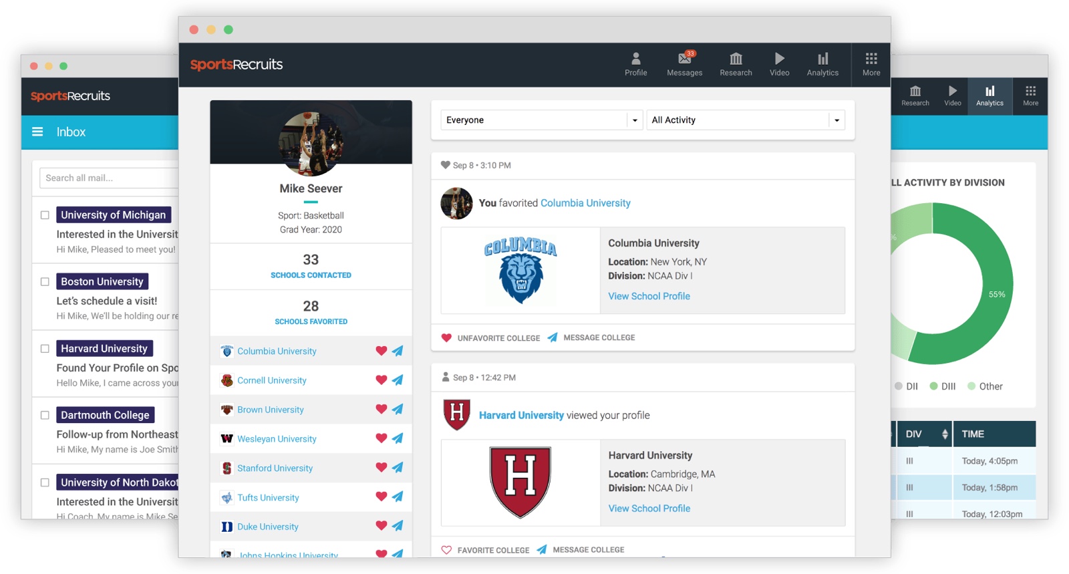Viewport: 1069px width, 574px height.
Task: Click Message College under the Harvard card
Action: click(581, 550)
